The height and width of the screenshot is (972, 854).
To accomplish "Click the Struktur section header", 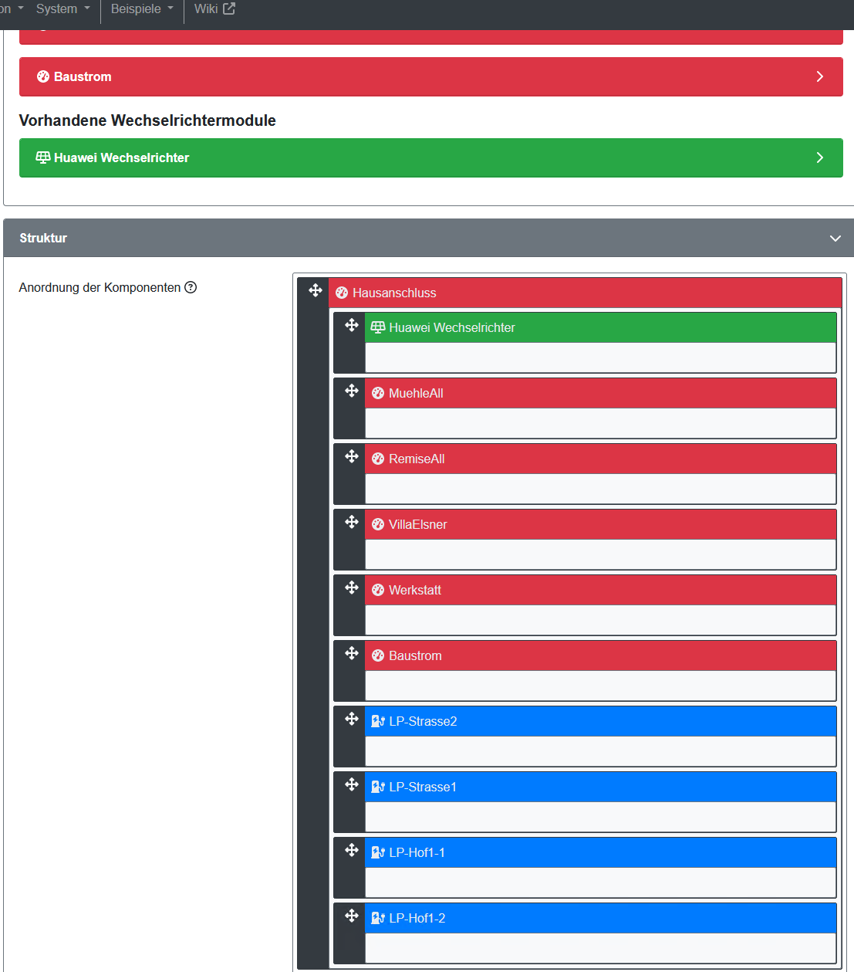I will 429,238.
